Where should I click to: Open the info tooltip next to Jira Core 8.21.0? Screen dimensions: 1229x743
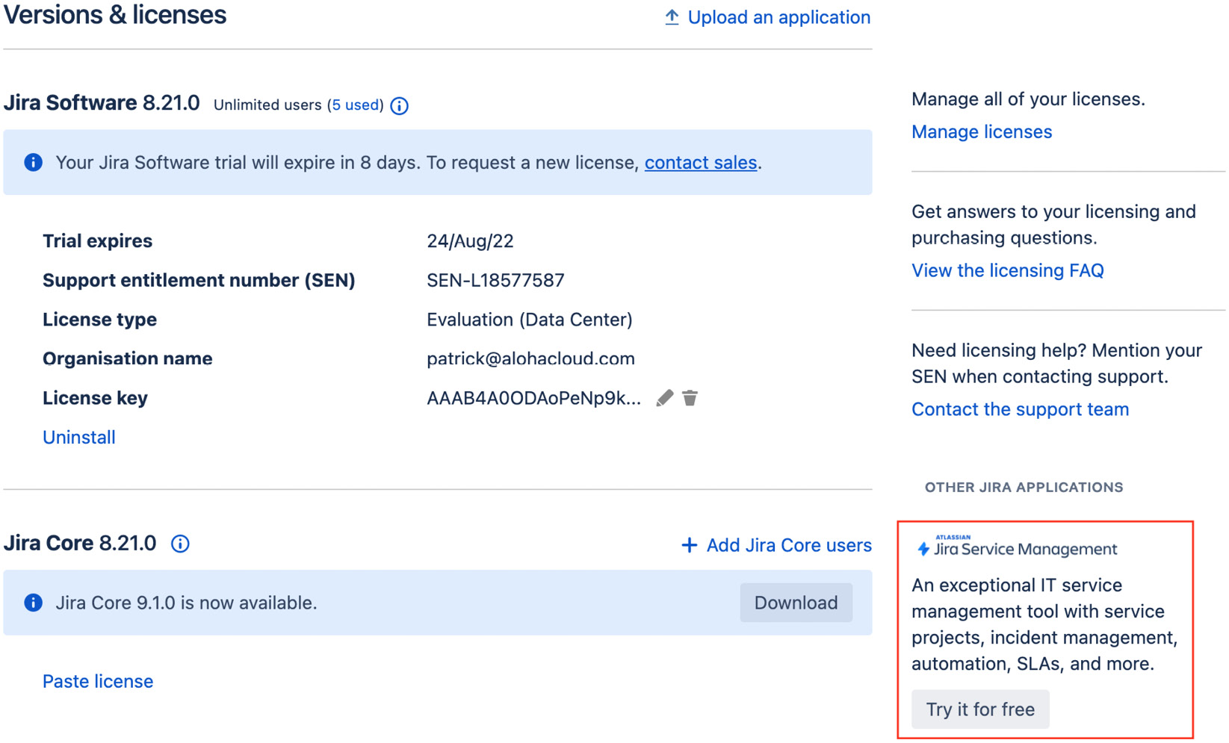point(179,544)
